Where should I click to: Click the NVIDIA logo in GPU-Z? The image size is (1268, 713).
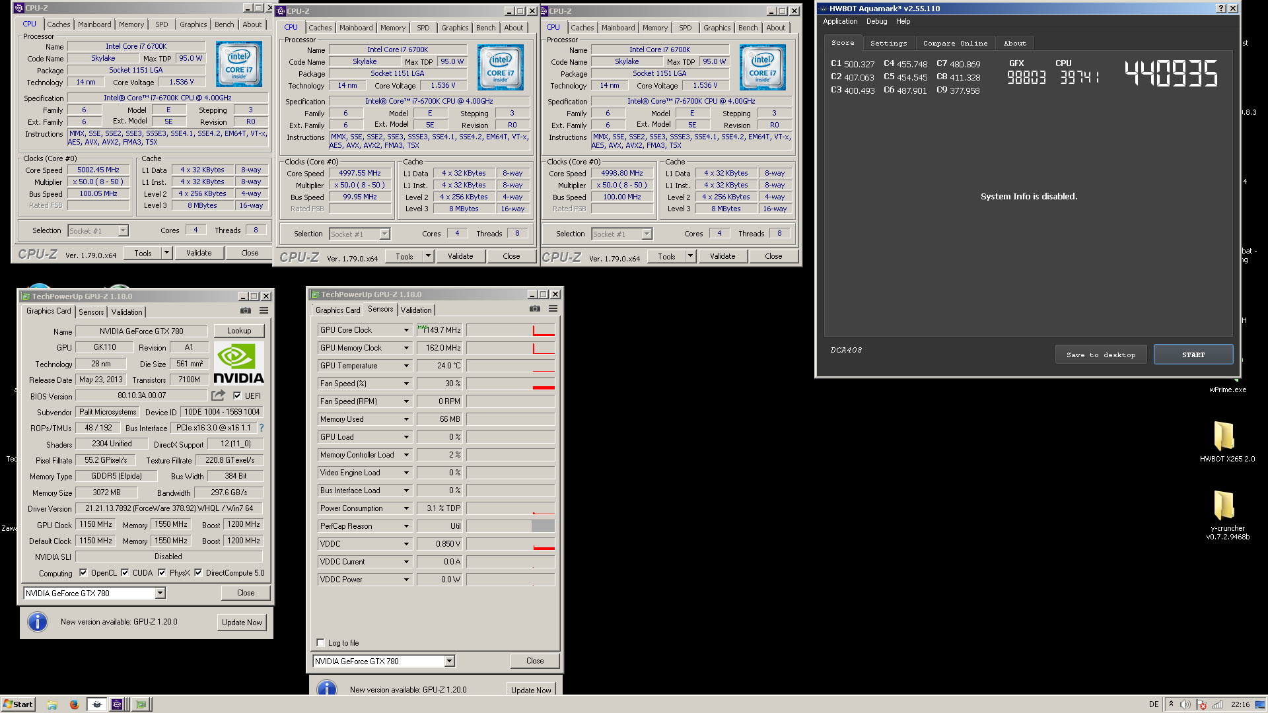click(238, 363)
